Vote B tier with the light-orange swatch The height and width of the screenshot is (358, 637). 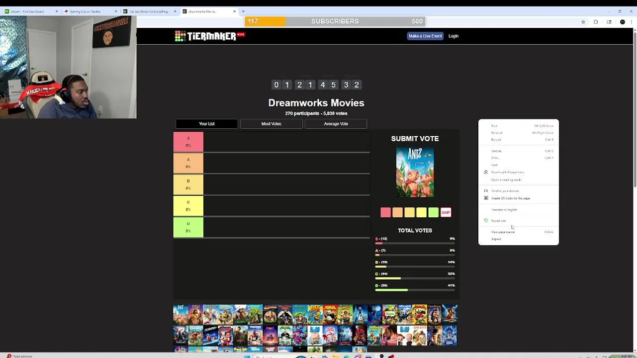pos(409,212)
